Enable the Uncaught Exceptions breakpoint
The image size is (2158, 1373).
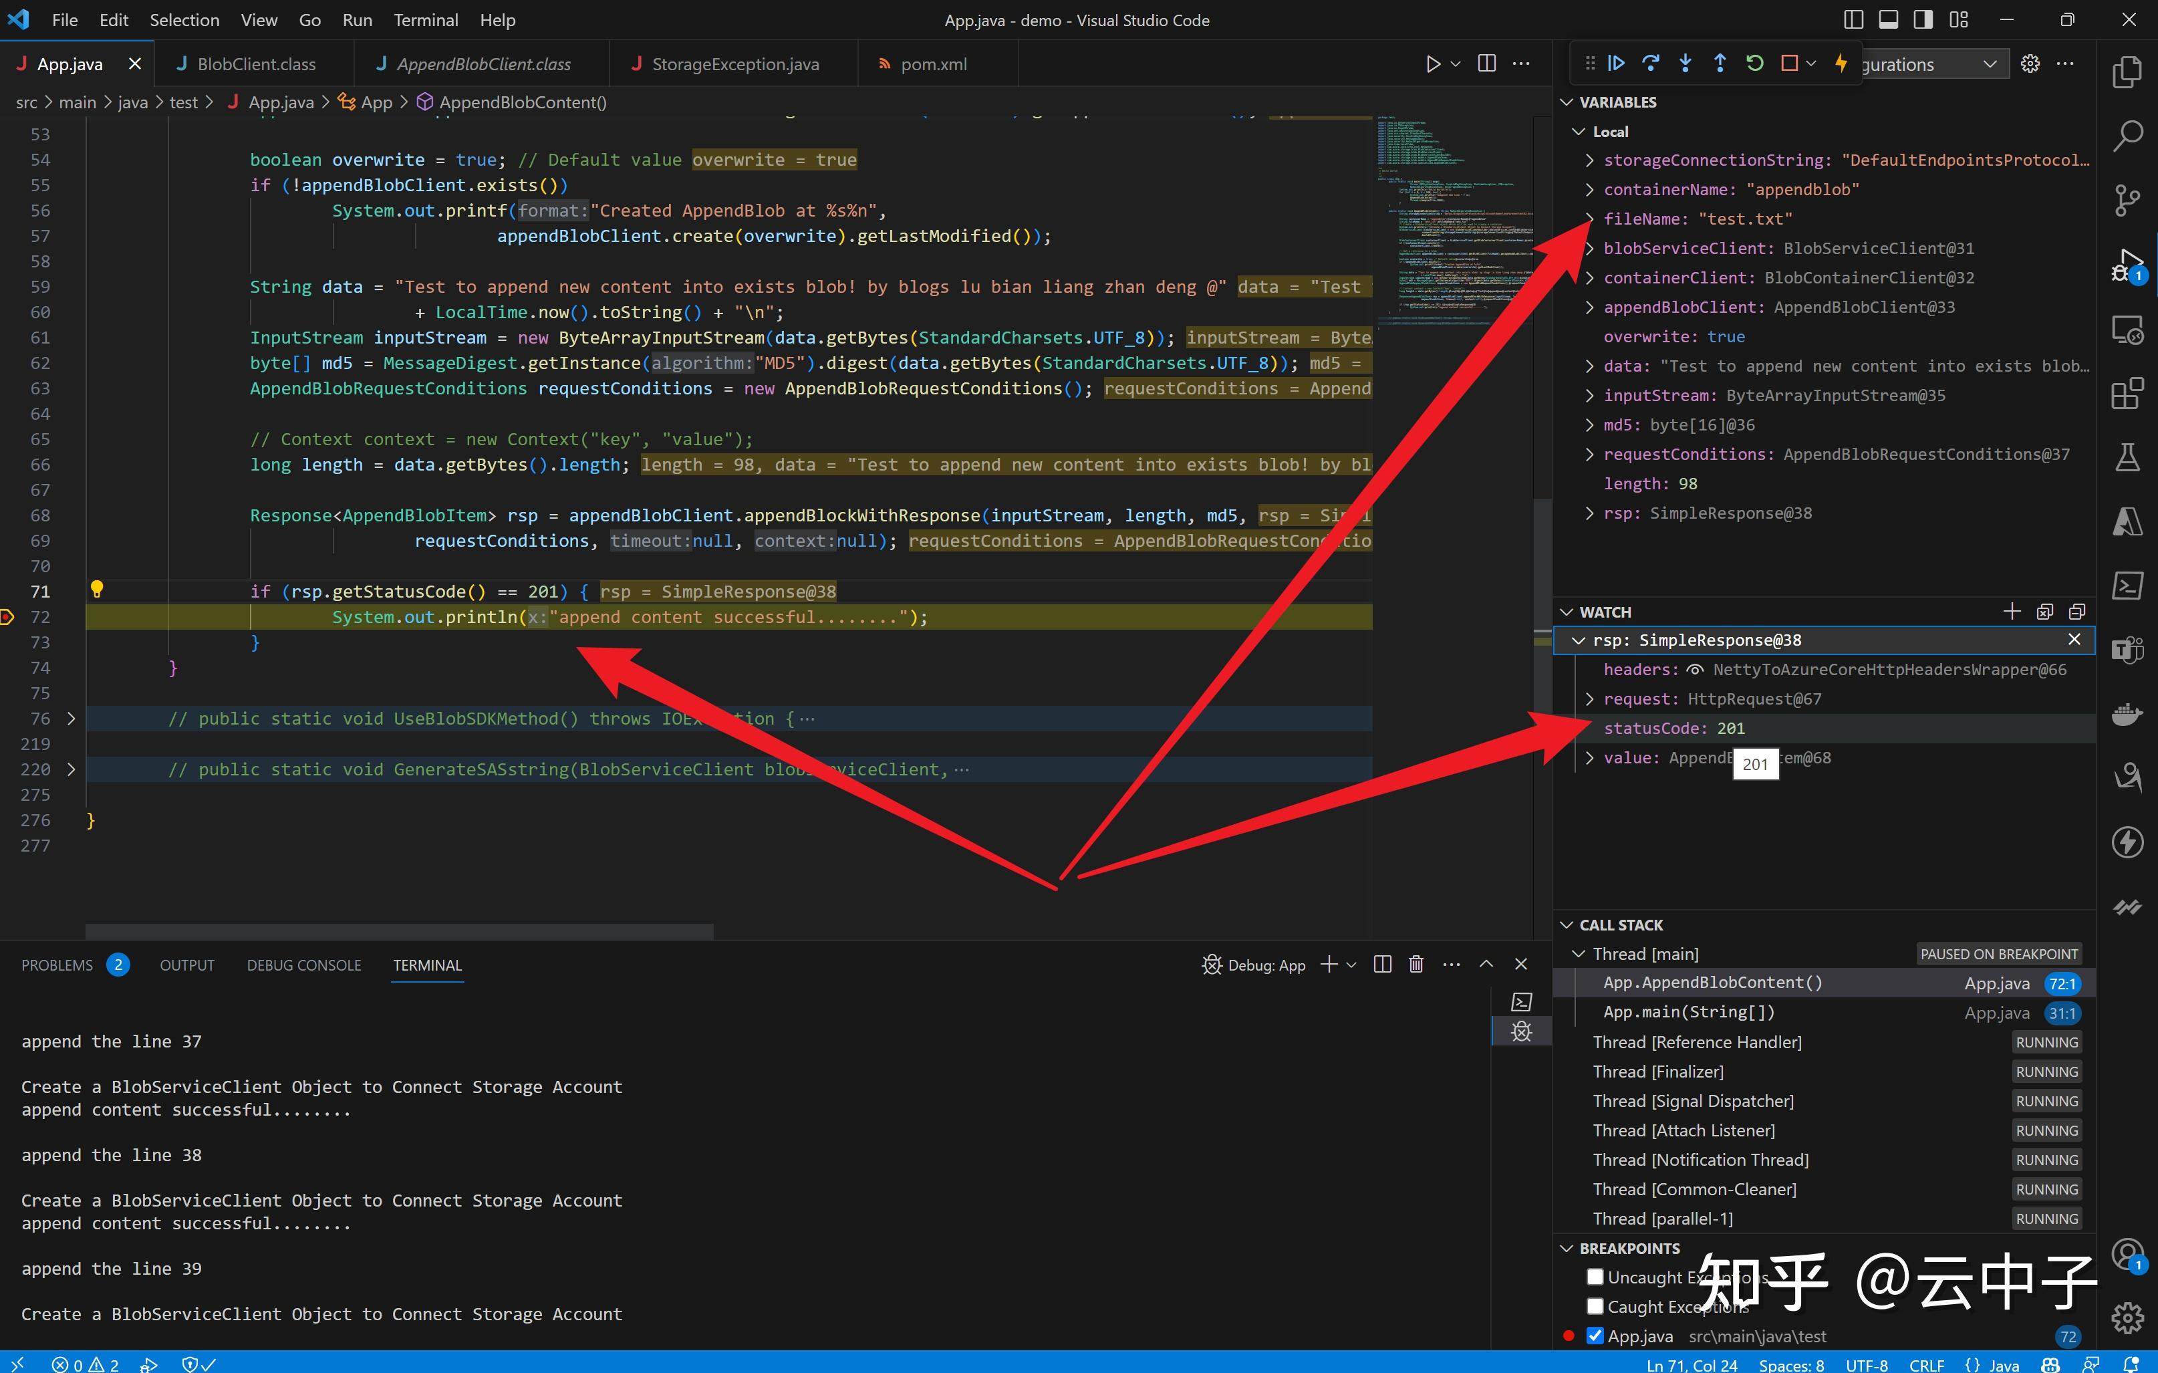[x=1595, y=1276]
